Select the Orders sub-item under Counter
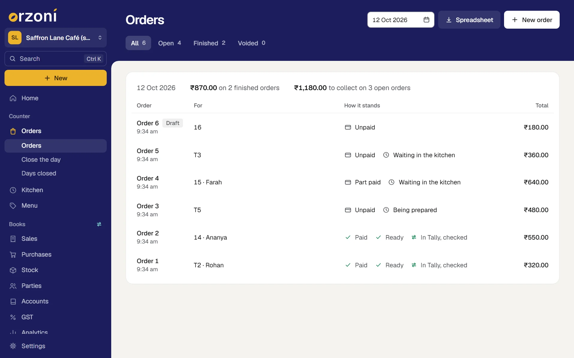Image resolution: width=574 pixels, height=358 pixels. [56, 146]
